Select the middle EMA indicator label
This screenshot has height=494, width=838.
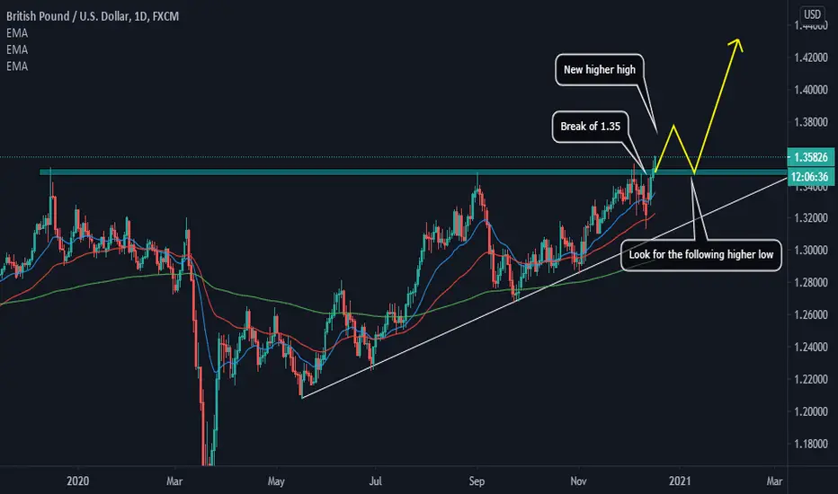pos(17,49)
